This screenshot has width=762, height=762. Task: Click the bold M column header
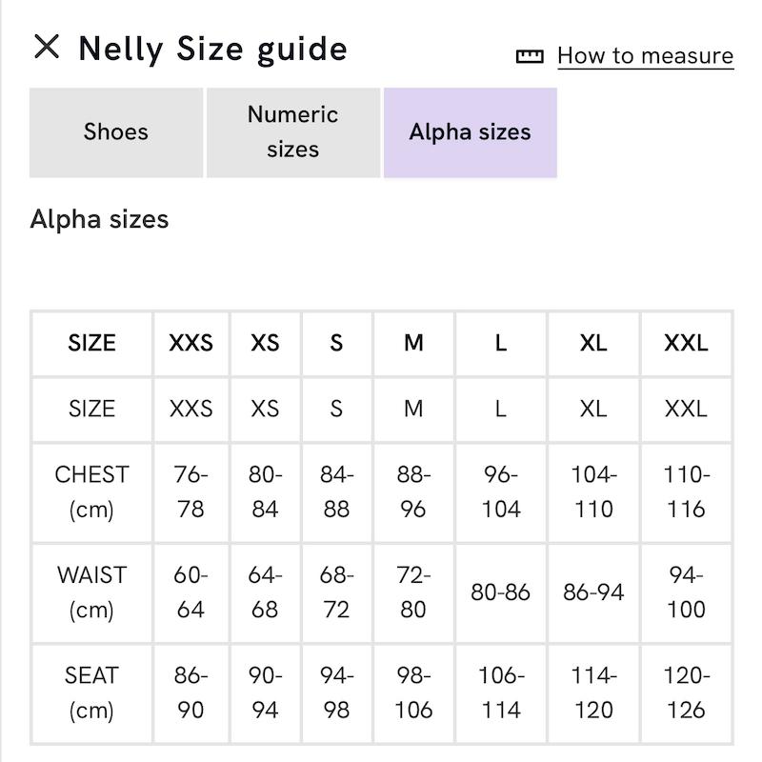coord(413,343)
